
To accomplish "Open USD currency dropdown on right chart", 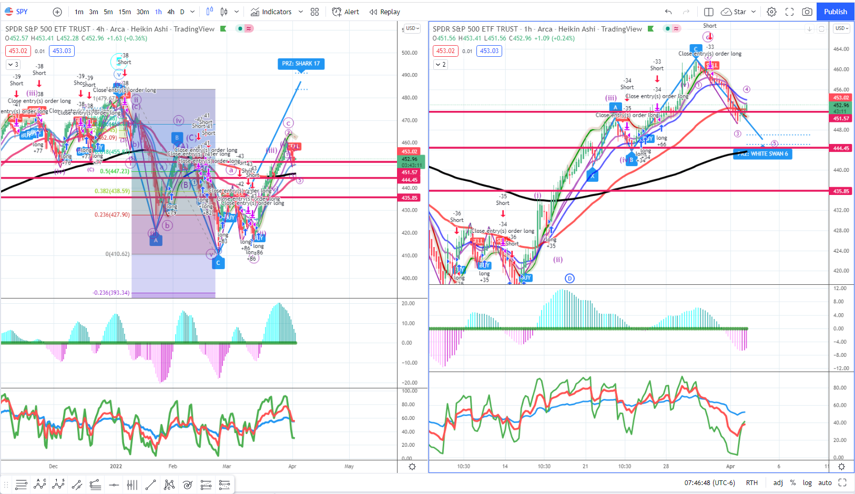I will [842, 28].
